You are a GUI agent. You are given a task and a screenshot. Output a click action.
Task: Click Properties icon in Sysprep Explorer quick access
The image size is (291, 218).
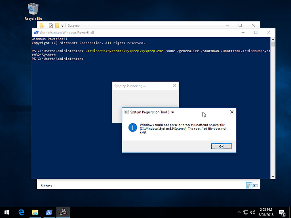[51, 25]
